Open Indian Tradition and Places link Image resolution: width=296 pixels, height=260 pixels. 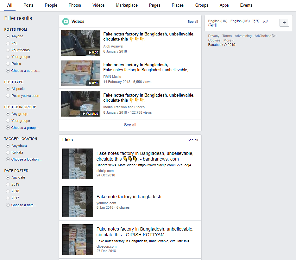pos(124,107)
